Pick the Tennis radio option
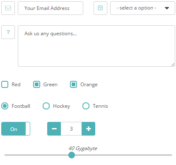This screenshot has width=176, height=165. 86,106
